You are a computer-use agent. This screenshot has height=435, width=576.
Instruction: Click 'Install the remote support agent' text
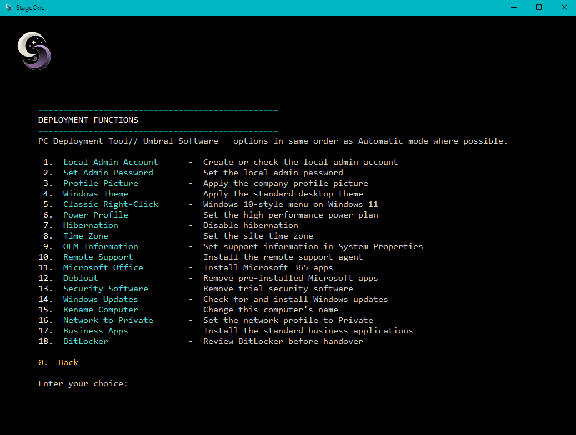coord(283,257)
